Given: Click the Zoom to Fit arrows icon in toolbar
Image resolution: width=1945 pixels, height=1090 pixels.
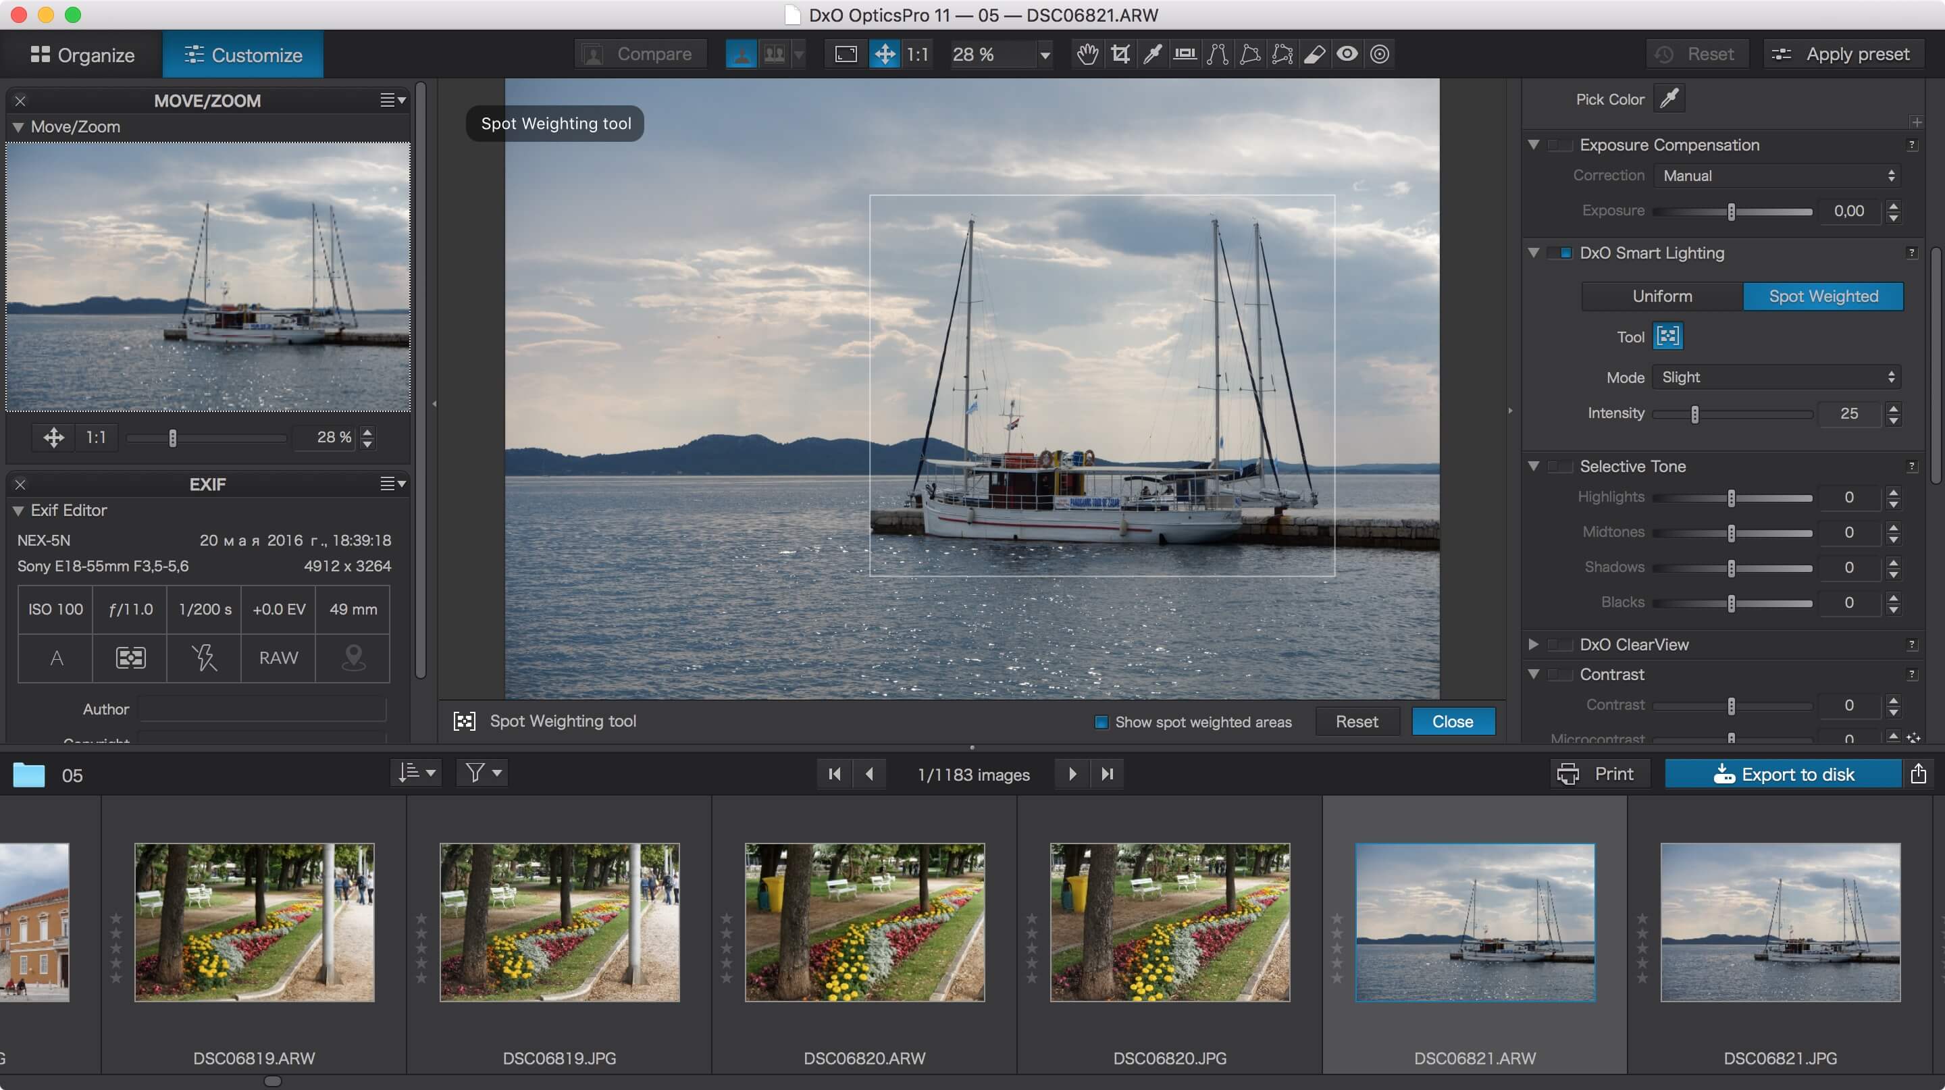Looking at the screenshot, I should coord(884,53).
